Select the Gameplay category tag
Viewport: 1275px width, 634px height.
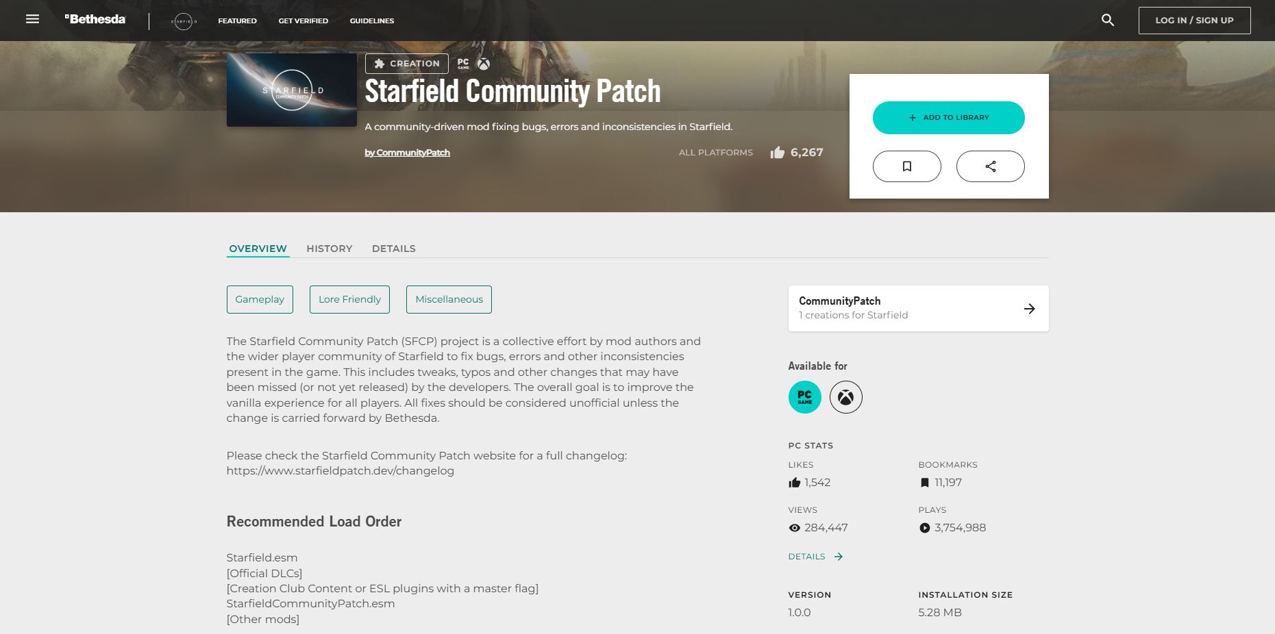pos(260,300)
